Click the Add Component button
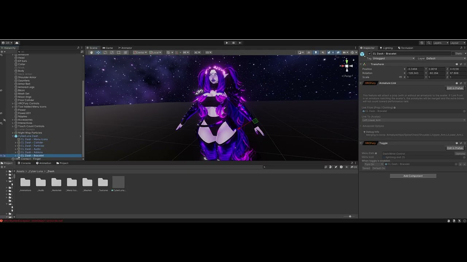The width and height of the screenshot is (467, 262). 413,176
